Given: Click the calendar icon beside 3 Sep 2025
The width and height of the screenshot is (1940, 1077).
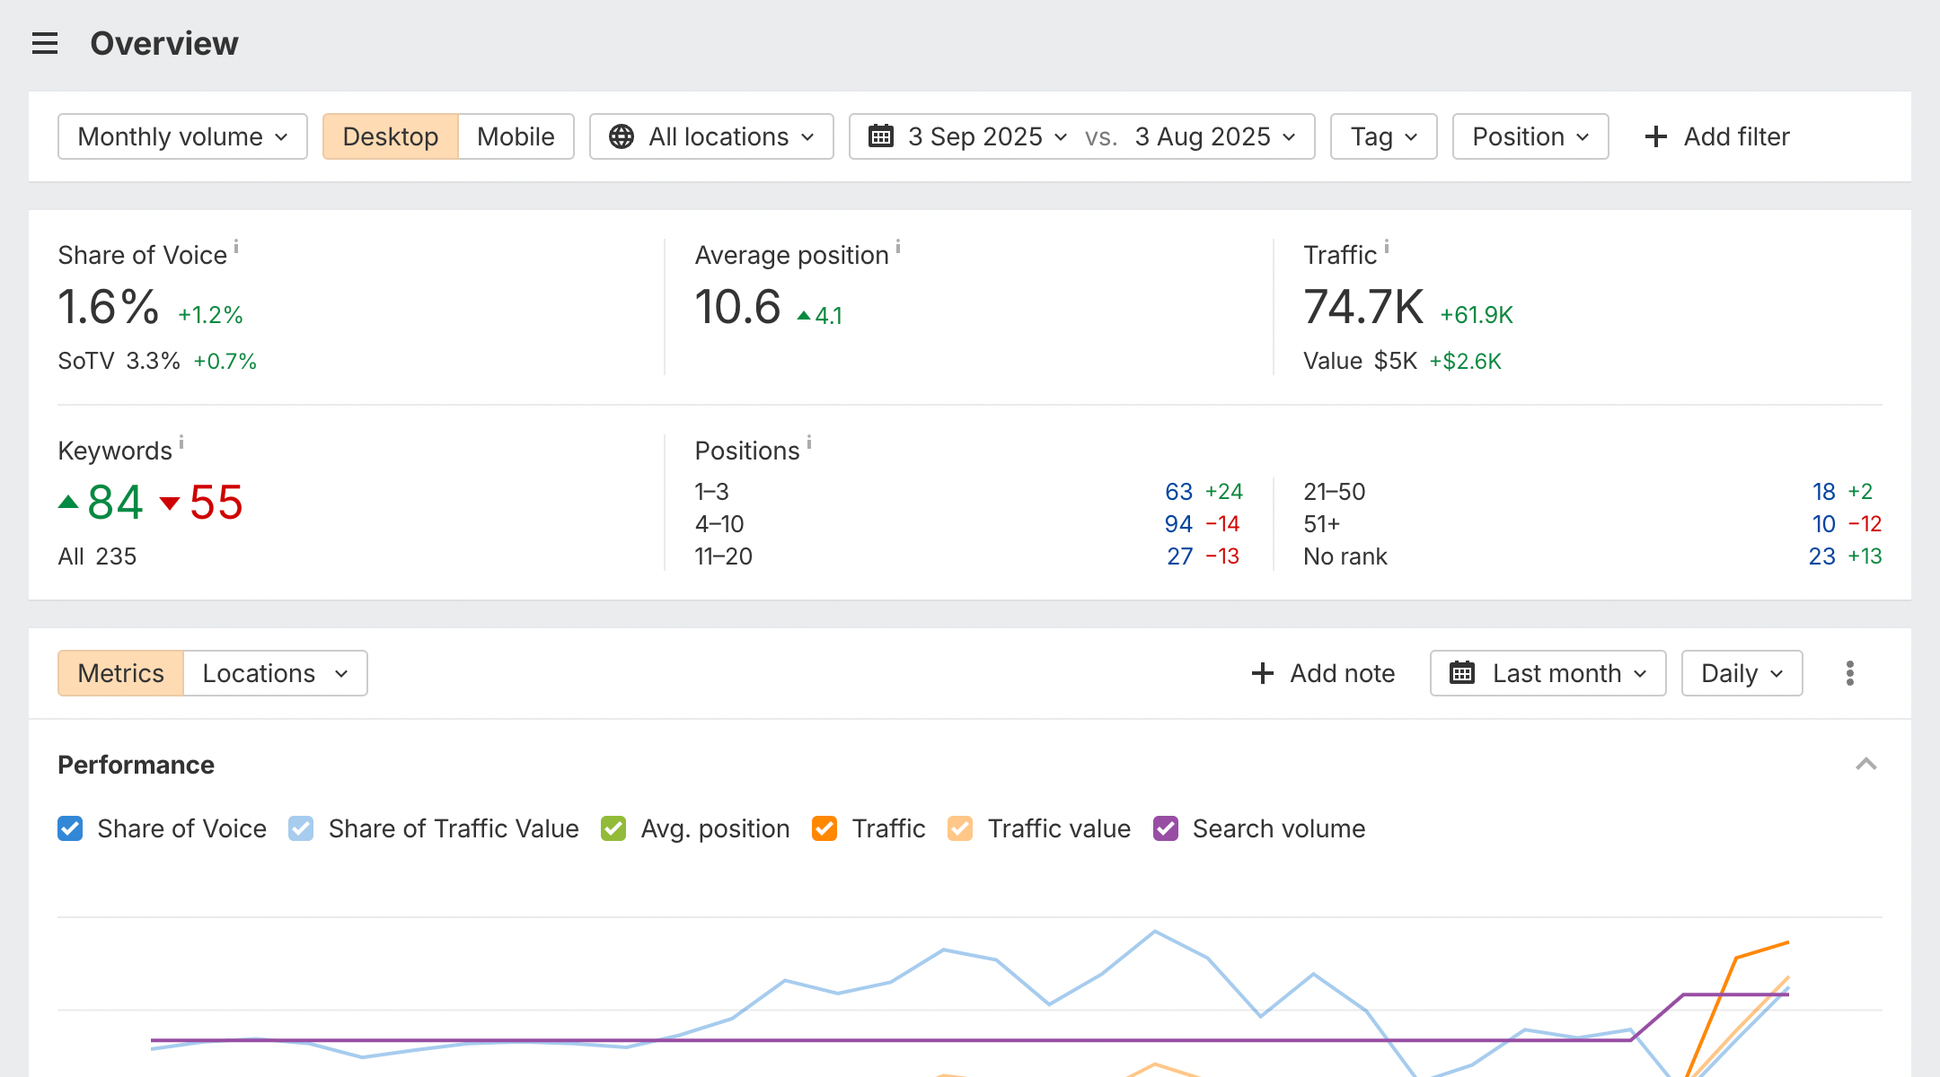Looking at the screenshot, I should 881,136.
